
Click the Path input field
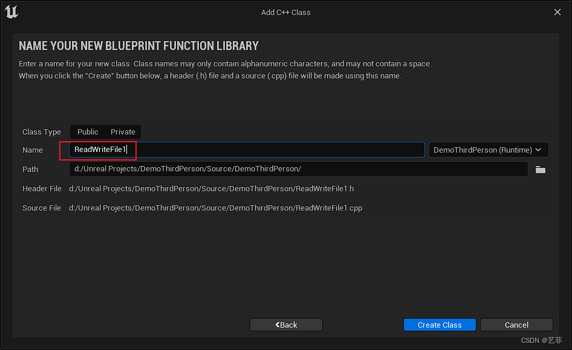tap(299, 169)
